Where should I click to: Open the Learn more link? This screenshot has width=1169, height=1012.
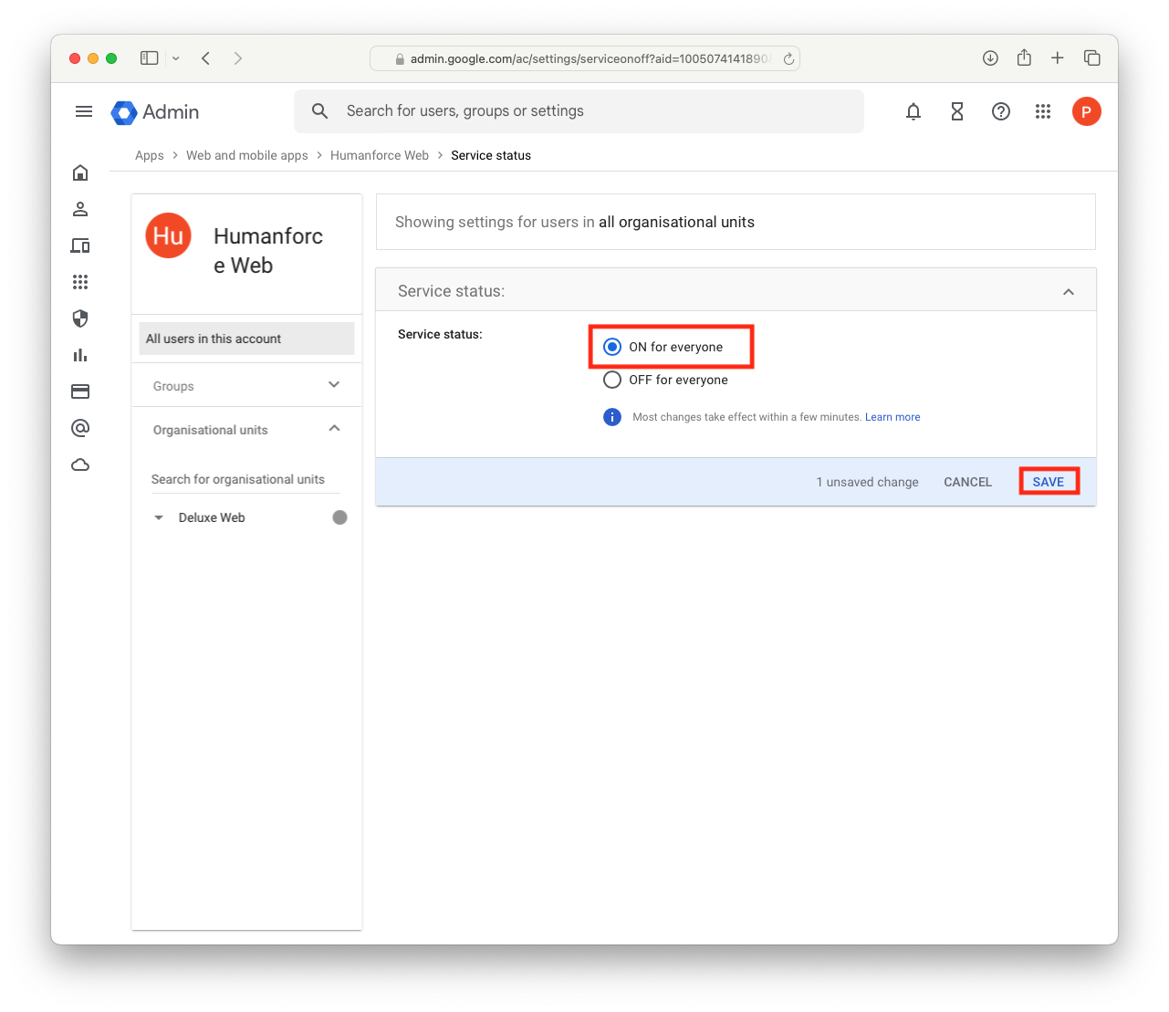892,417
